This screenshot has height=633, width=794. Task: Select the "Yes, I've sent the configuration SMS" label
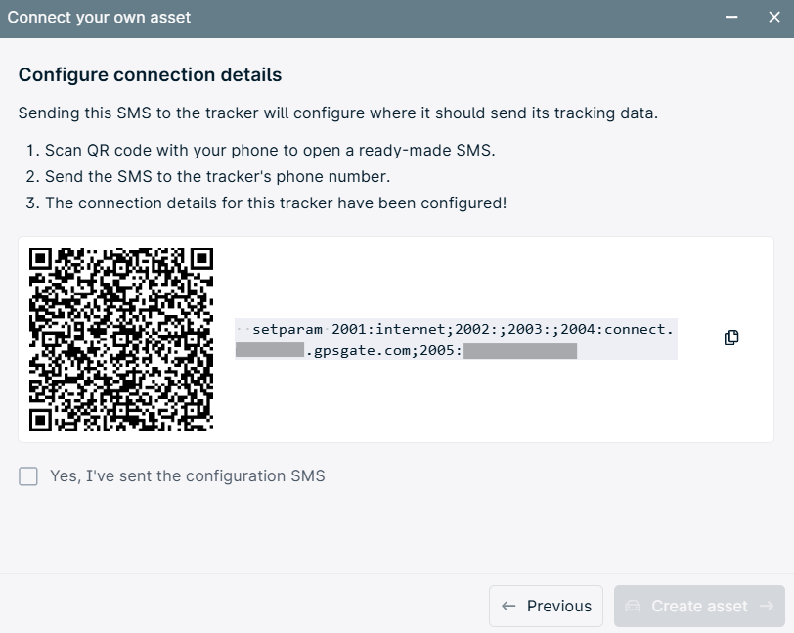tap(188, 475)
